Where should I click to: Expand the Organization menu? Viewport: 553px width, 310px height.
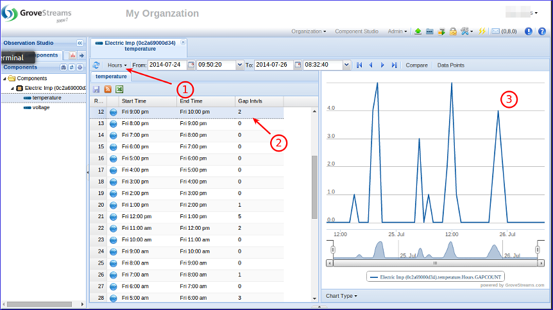tap(309, 31)
